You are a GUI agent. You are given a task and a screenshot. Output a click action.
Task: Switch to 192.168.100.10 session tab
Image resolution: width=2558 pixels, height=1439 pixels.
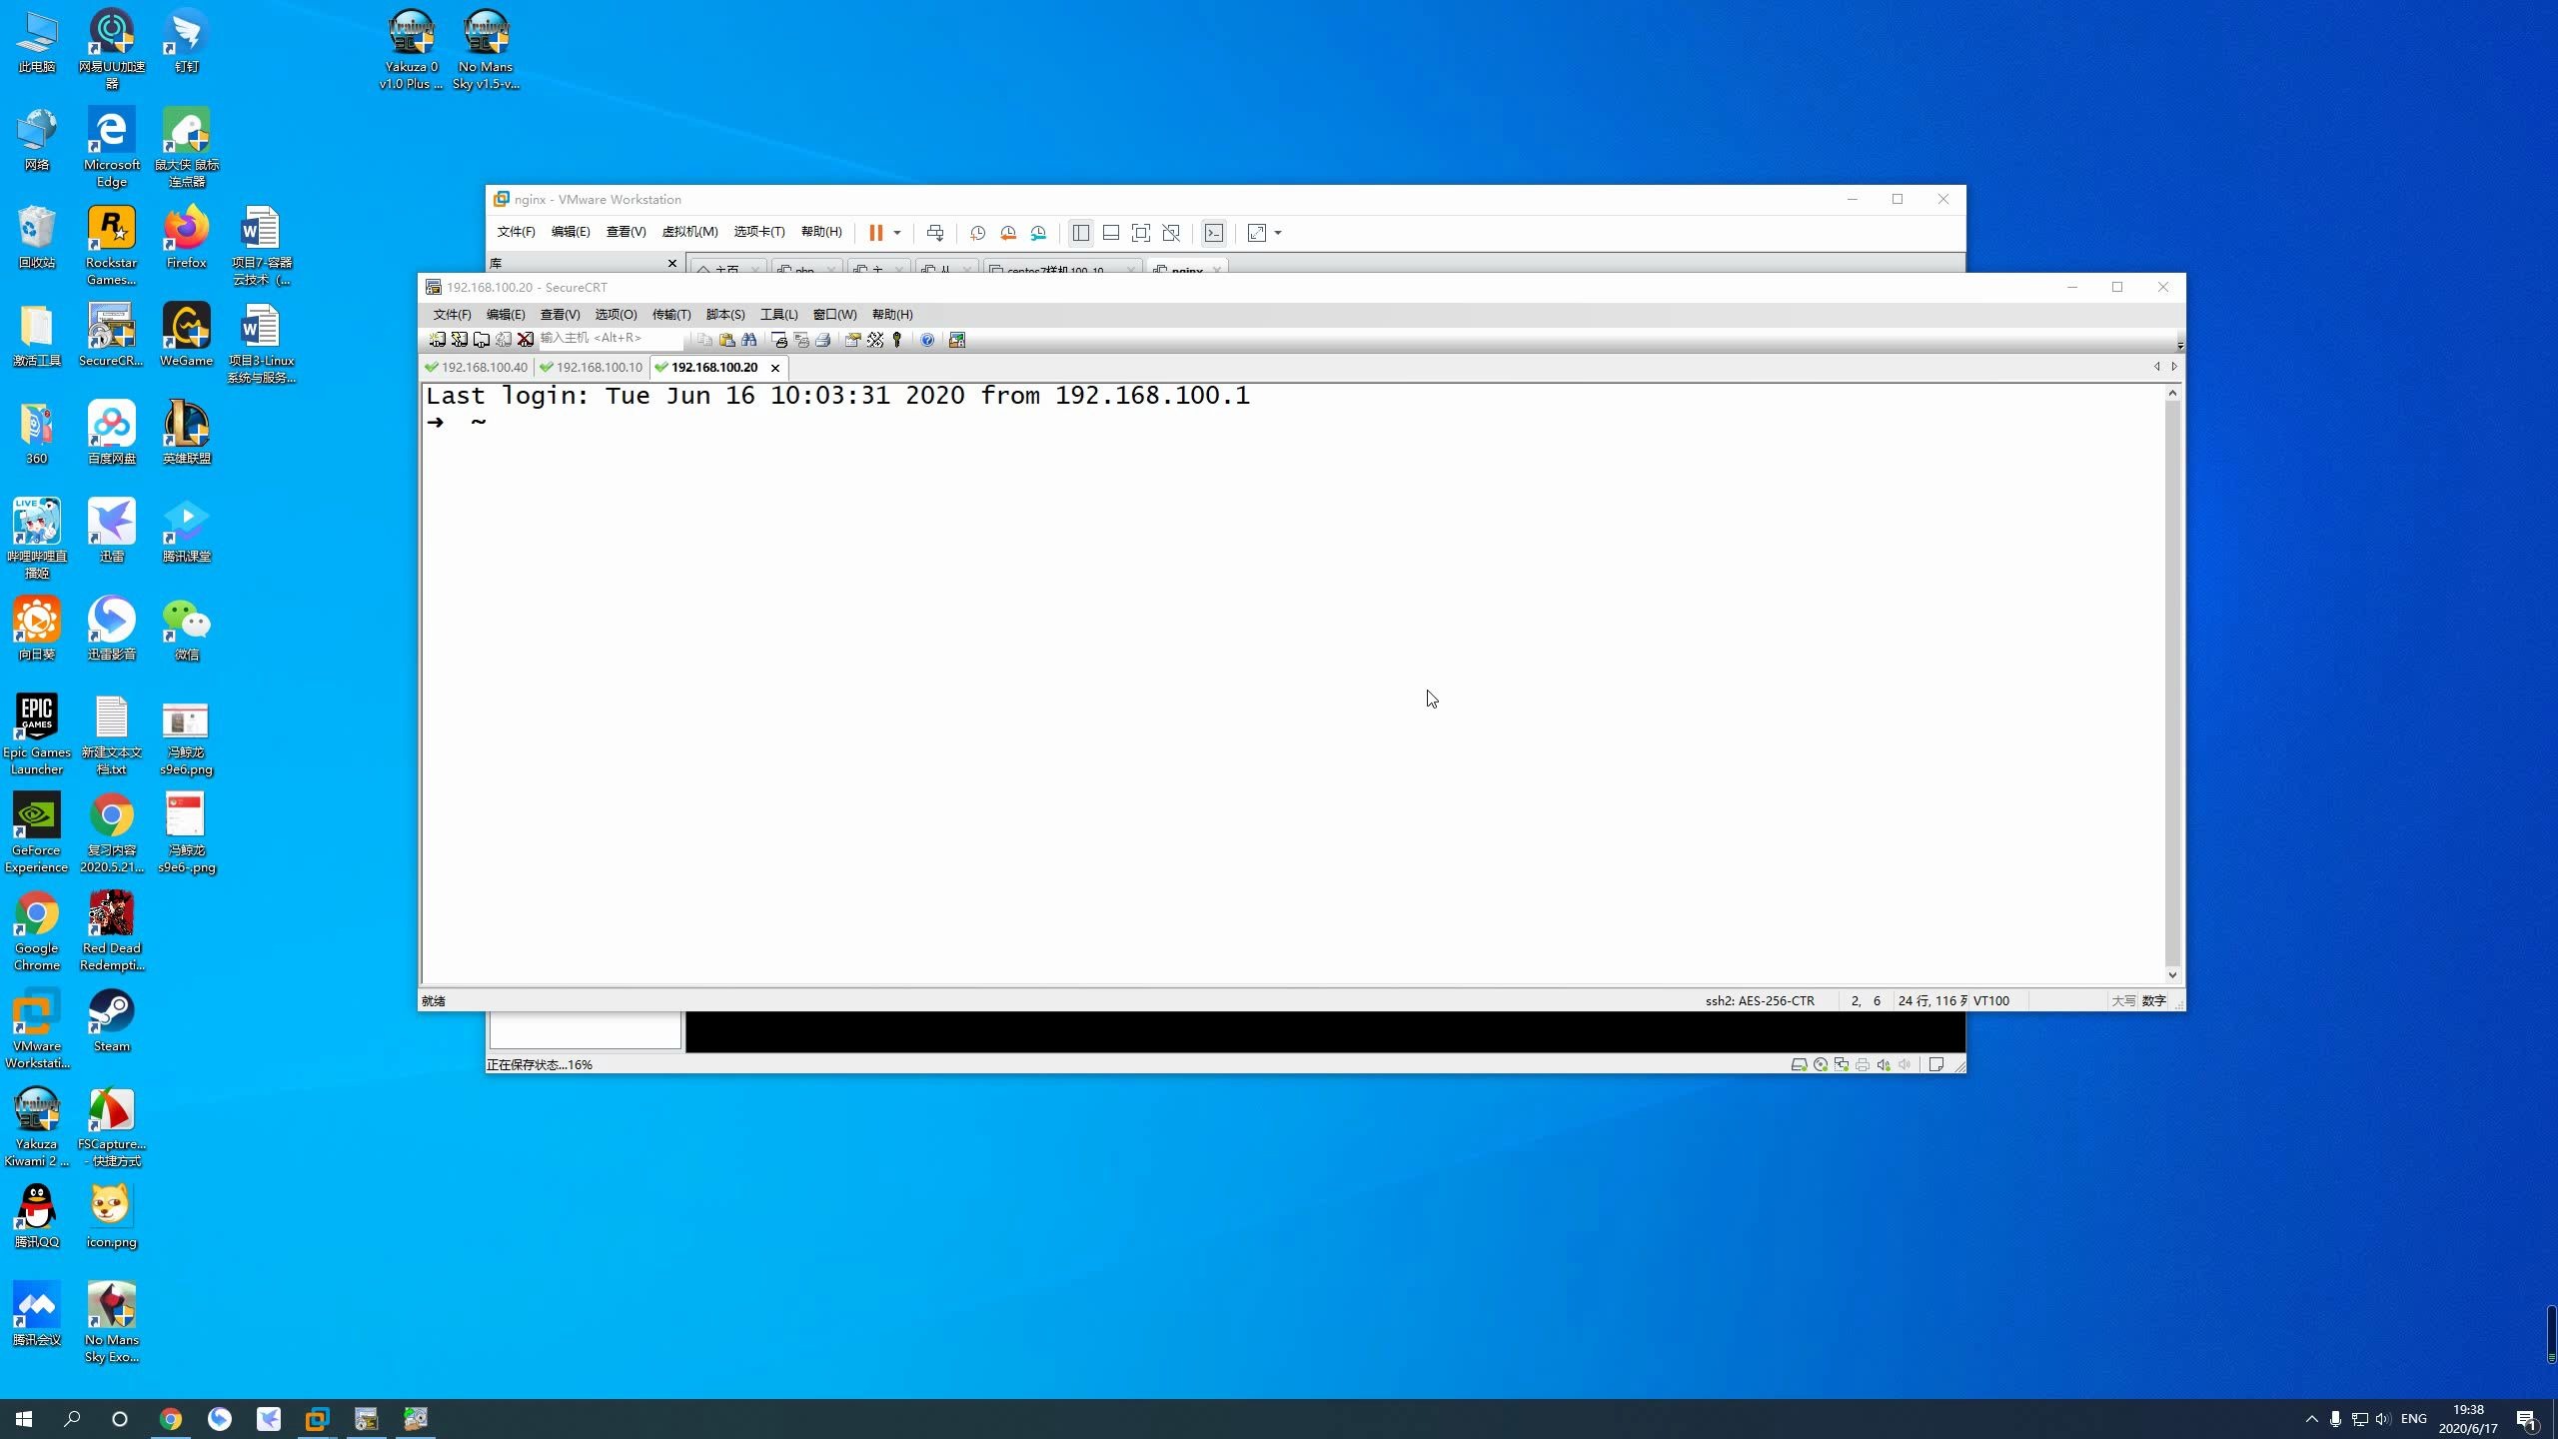point(598,367)
